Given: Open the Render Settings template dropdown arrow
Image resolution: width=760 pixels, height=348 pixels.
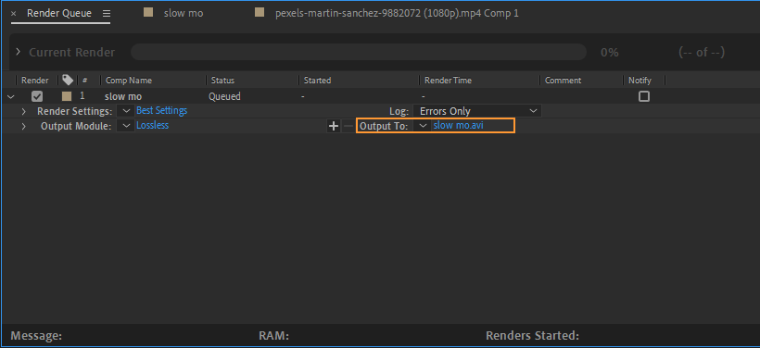Looking at the screenshot, I should coord(126,111).
